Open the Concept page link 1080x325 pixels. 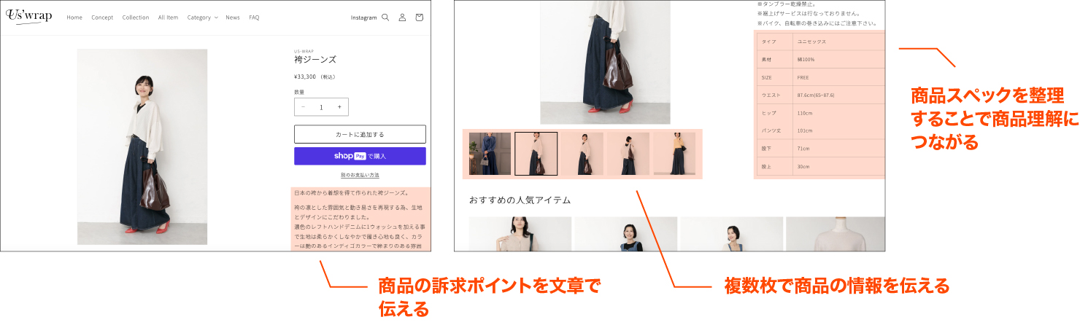[x=102, y=17]
